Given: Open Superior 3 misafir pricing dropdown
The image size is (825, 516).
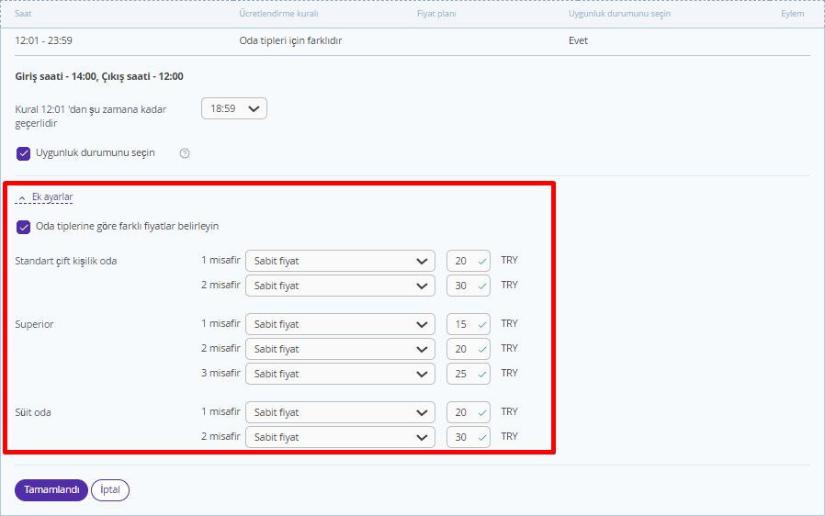Looking at the screenshot, I should click(340, 374).
